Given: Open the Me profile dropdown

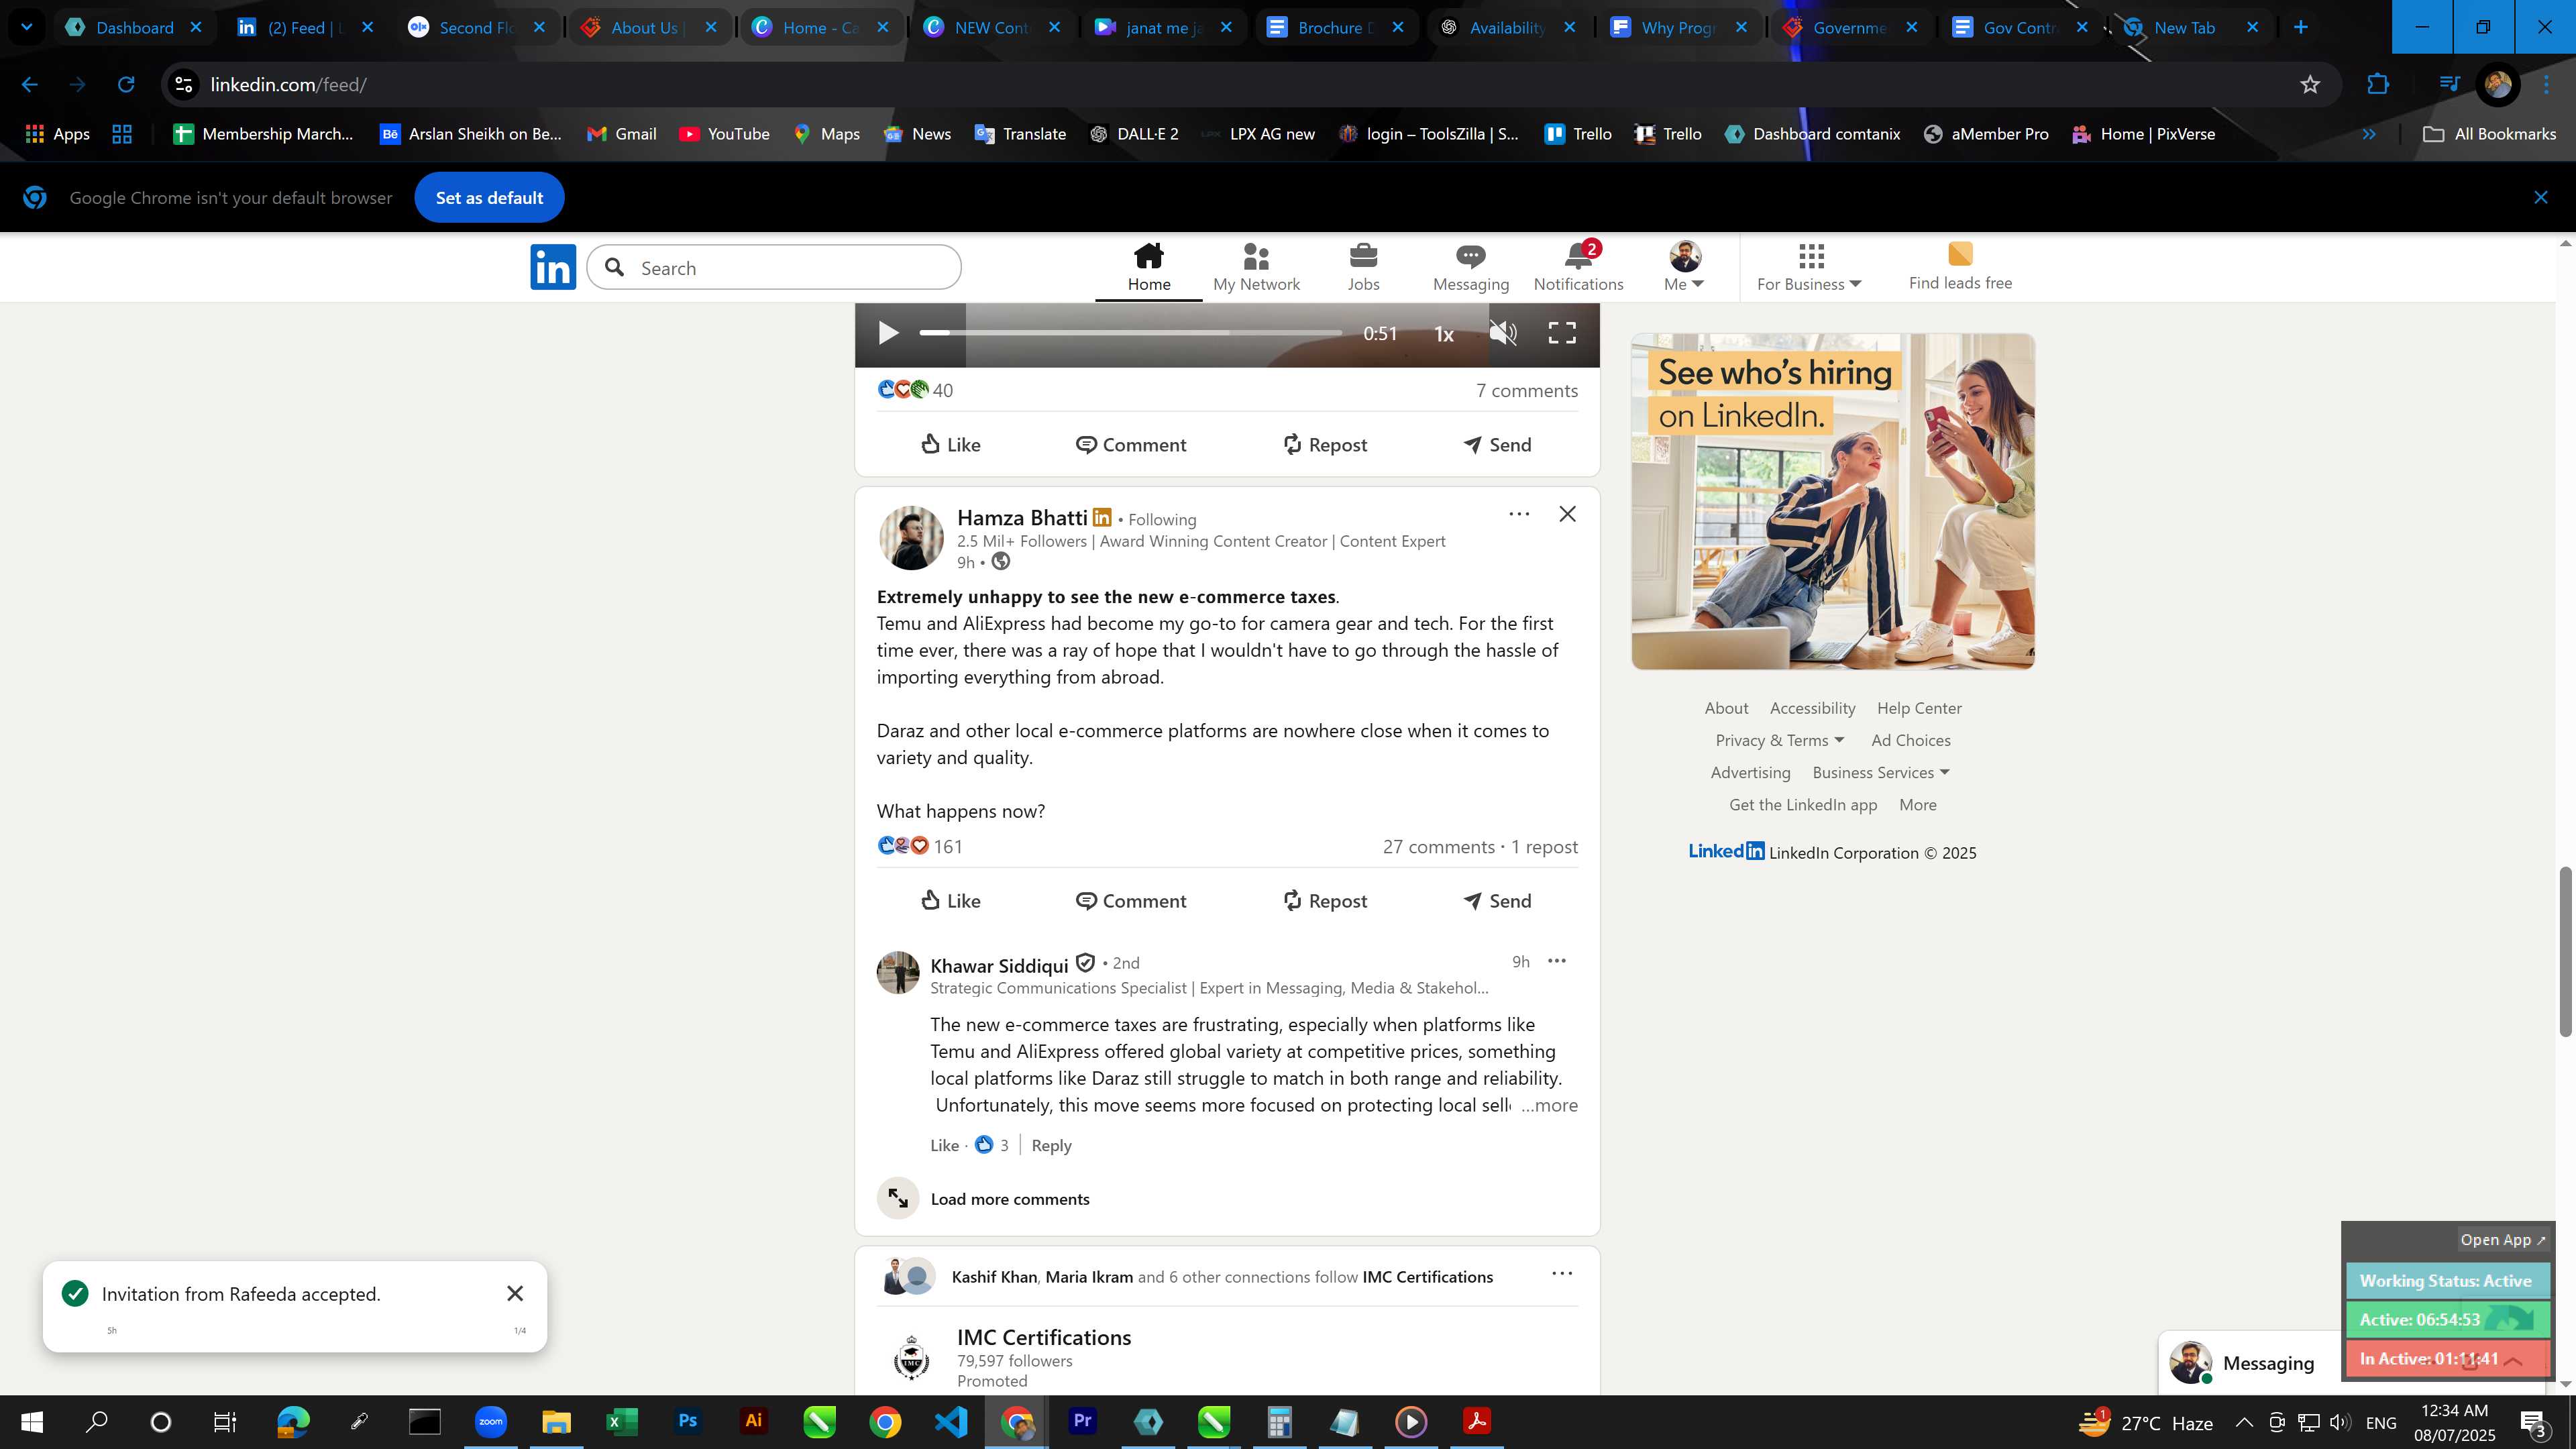Looking at the screenshot, I should (1684, 266).
